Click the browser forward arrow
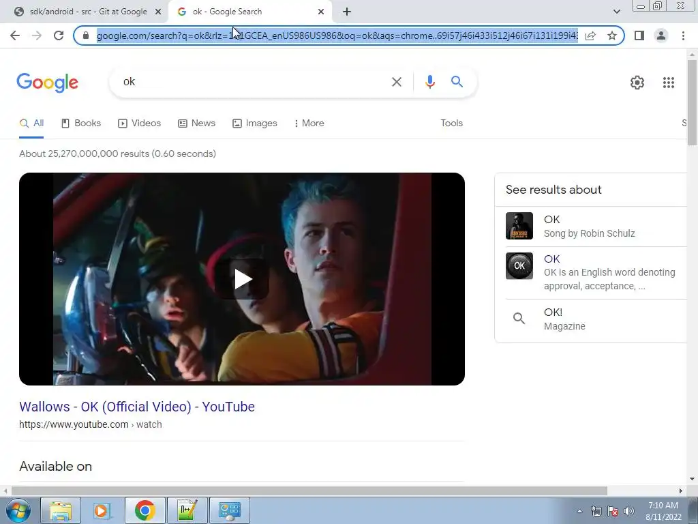The width and height of the screenshot is (698, 524). (x=37, y=35)
